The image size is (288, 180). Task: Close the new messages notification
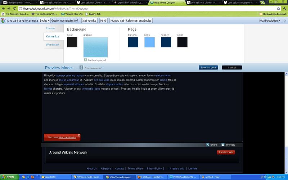tap(79, 135)
